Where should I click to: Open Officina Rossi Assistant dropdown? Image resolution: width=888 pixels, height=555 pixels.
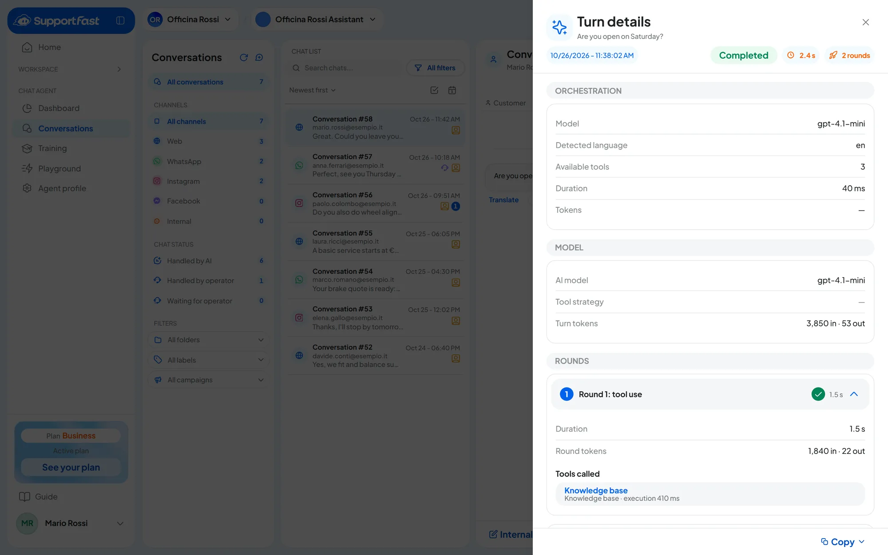point(317,20)
